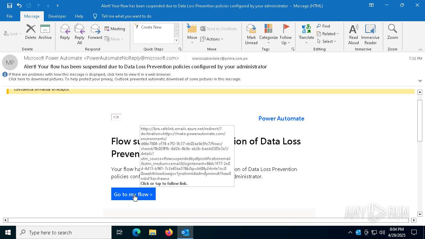This screenshot has height=239, width=425.
Task: Open the Windows Start menu
Action: (8, 232)
